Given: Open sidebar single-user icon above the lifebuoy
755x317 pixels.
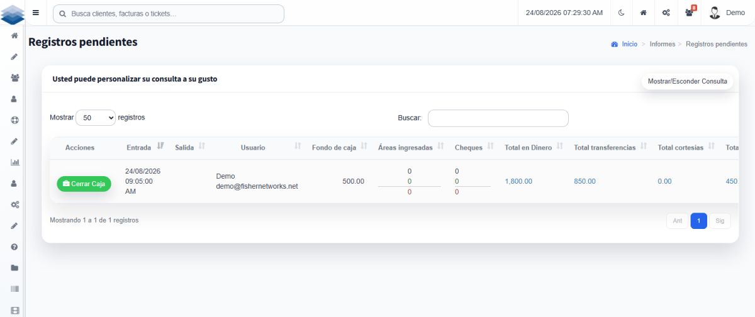Looking at the screenshot, I should point(14,99).
